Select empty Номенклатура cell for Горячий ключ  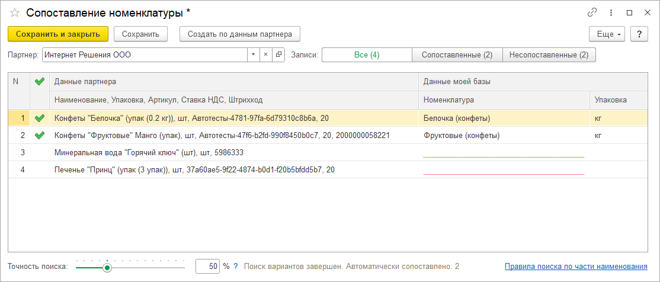coord(504,152)
